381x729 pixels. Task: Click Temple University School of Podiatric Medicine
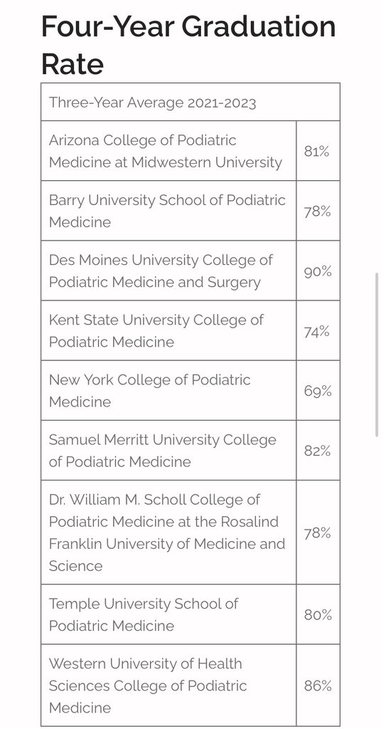(168, 614)
